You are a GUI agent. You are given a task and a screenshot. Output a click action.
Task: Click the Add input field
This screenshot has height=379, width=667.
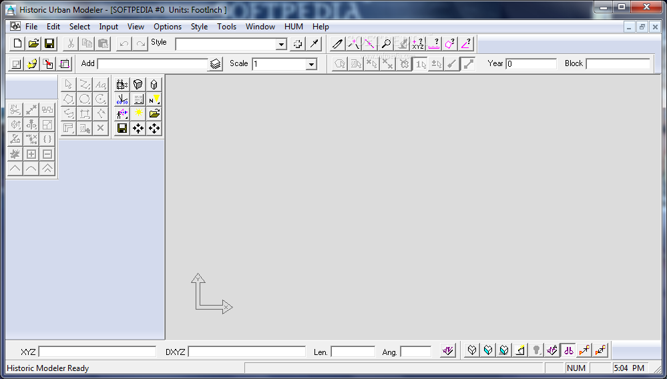pyautogui.click(x=153, y=64)
